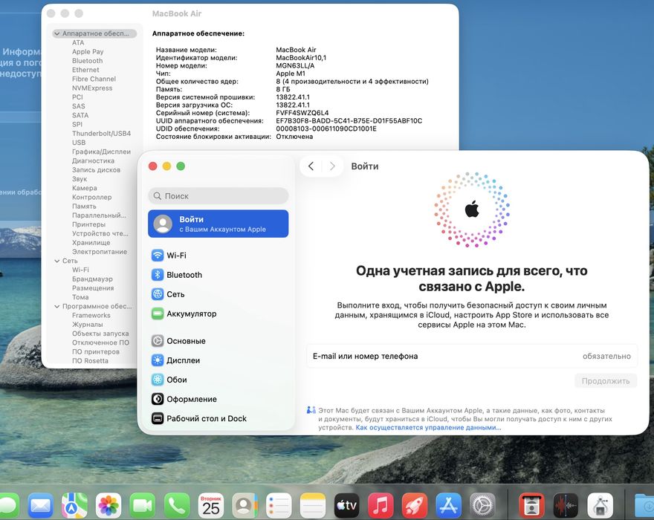Launch Photos from the Dock
The image size is (654, 520).
(109, 505)
